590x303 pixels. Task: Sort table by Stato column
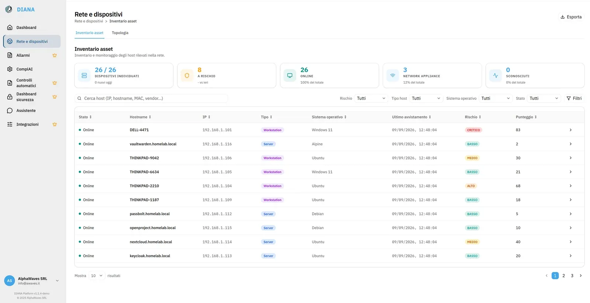[85, 117]
